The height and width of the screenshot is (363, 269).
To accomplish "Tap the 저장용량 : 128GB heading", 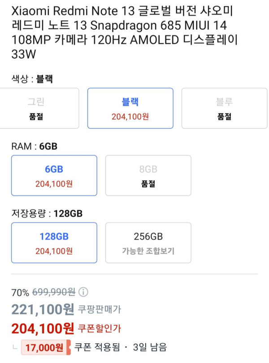I will click(x=47, y=213).
